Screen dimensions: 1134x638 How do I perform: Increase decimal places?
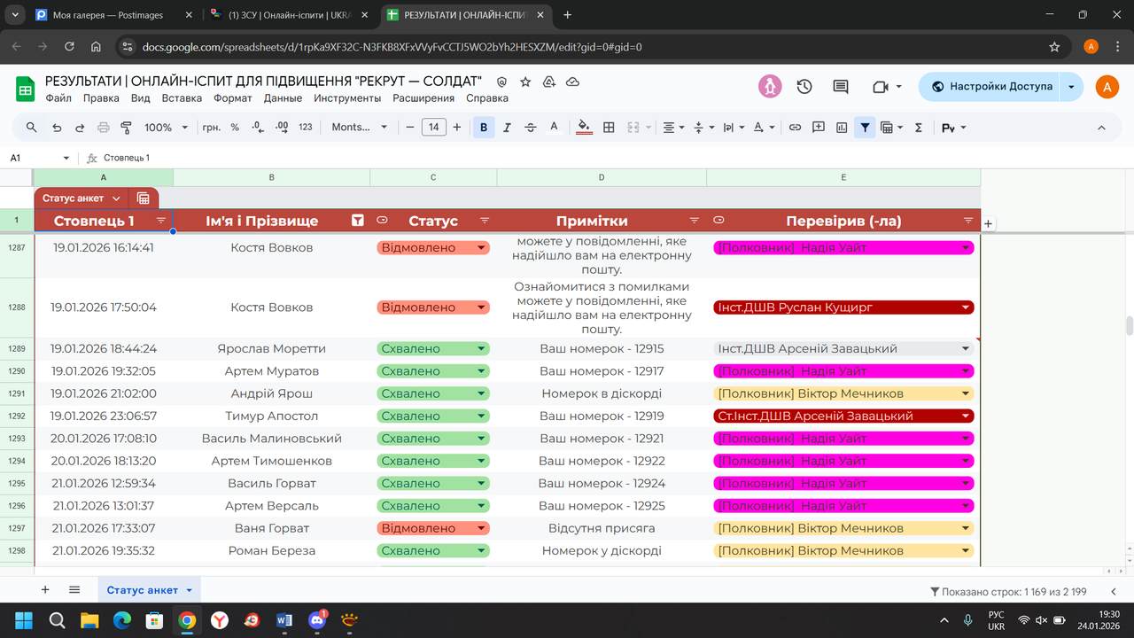[x=282, y=128]
